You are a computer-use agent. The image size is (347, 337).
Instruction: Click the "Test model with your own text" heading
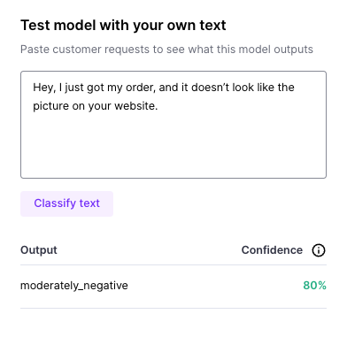[x=123, y=26]
